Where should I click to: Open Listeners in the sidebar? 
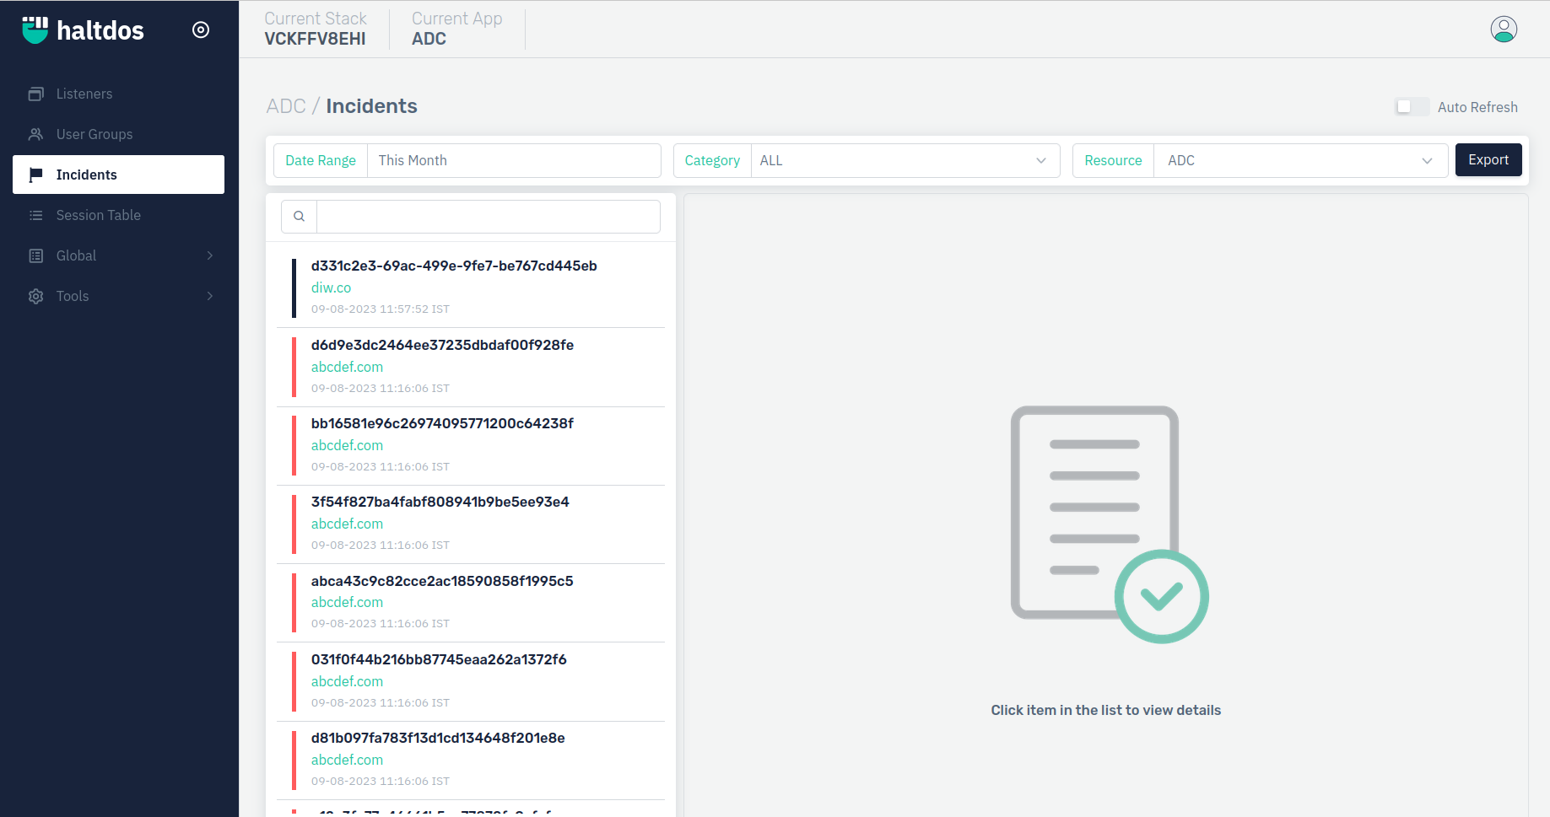[x=118, y=94]
